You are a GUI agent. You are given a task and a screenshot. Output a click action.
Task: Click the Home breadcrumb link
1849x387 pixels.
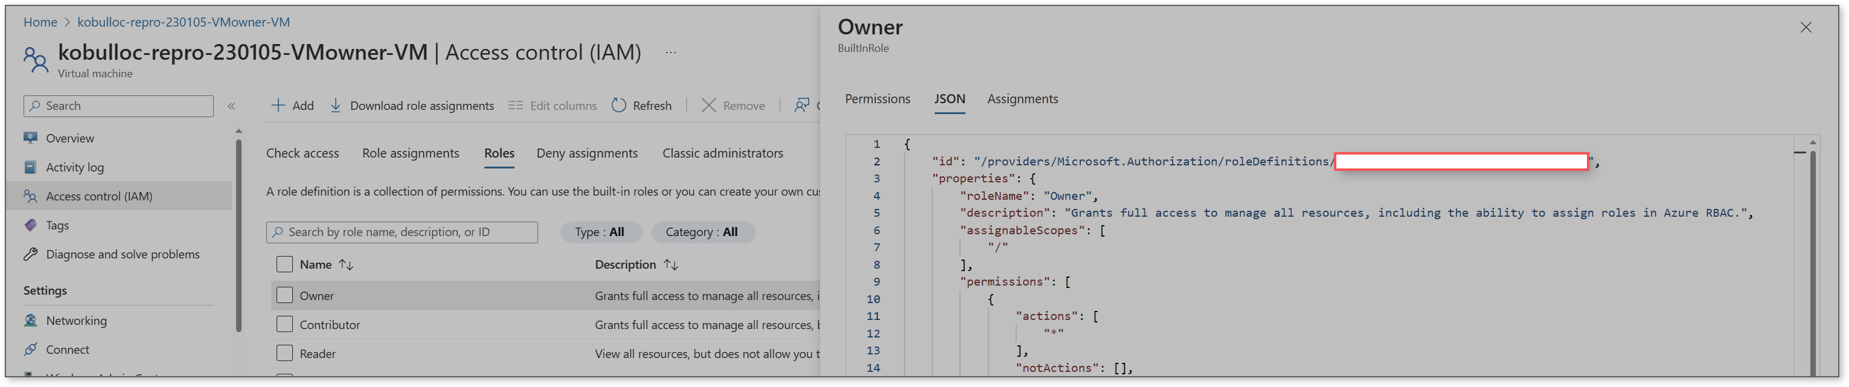point(40,22)
